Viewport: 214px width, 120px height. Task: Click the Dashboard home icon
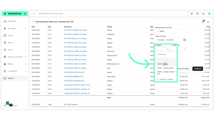click(x=5, y=21)
